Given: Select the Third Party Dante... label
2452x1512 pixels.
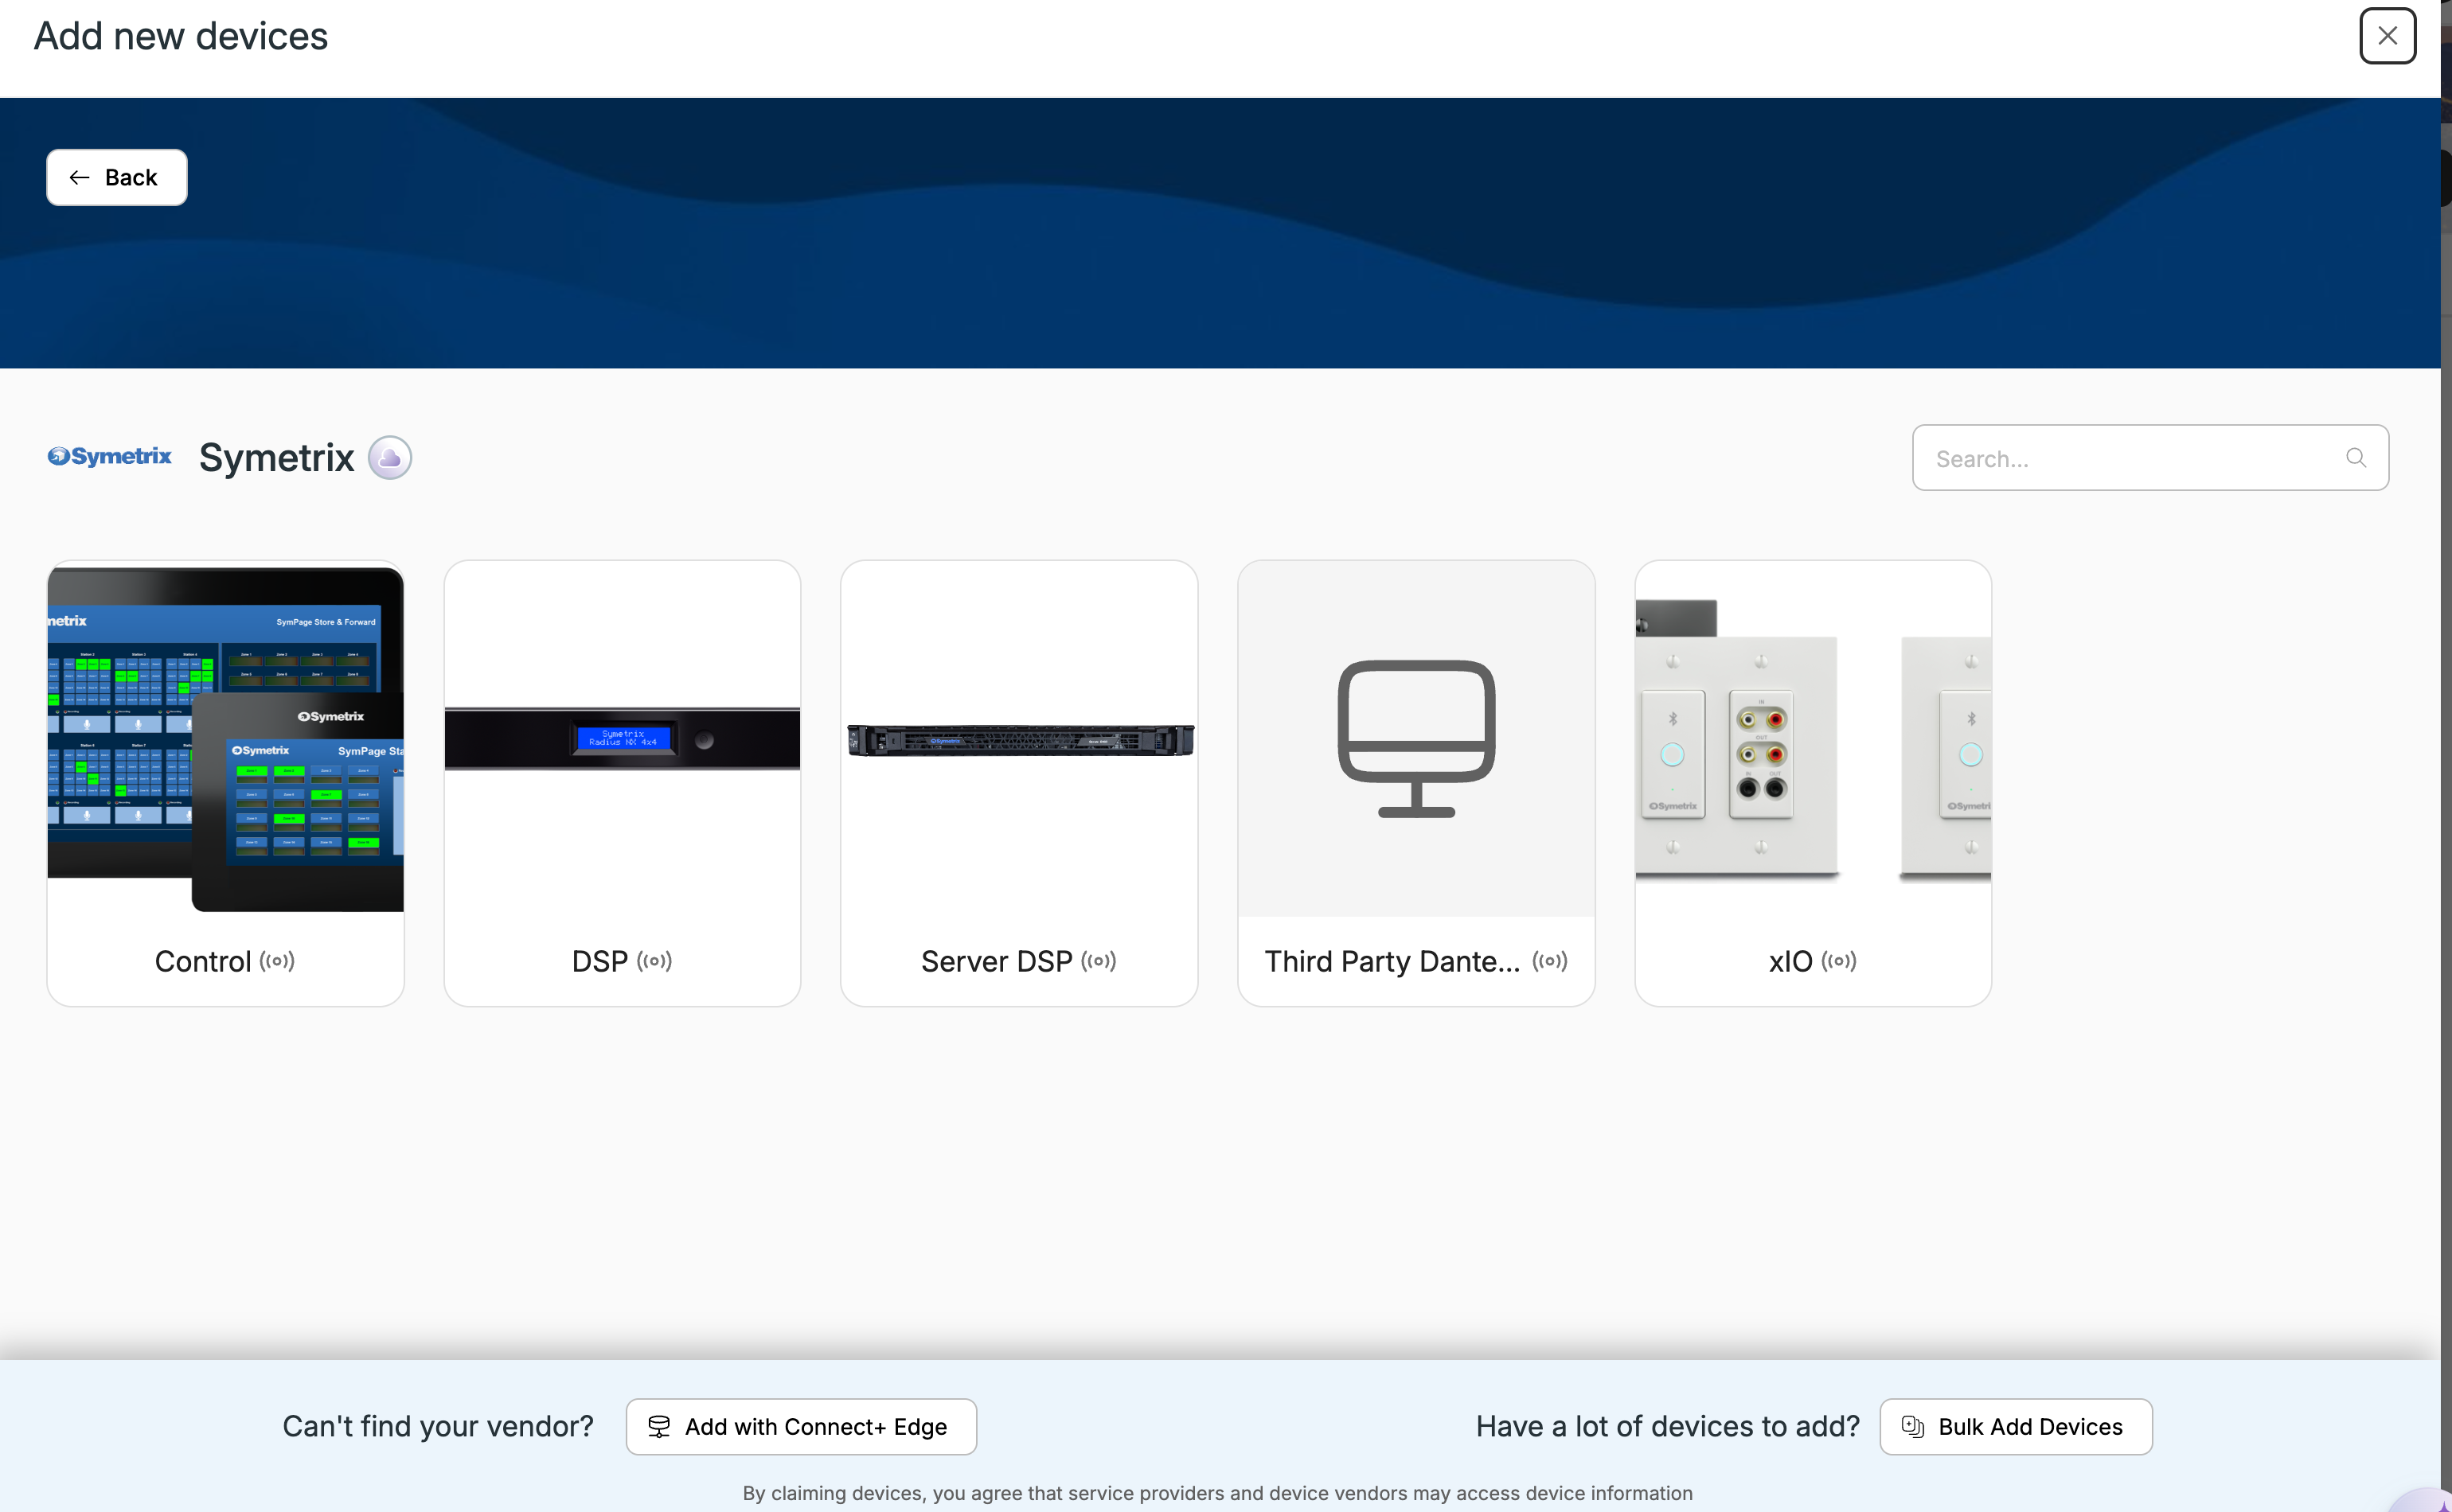Looking at the screenshot, I should (x=1392, y=961).
